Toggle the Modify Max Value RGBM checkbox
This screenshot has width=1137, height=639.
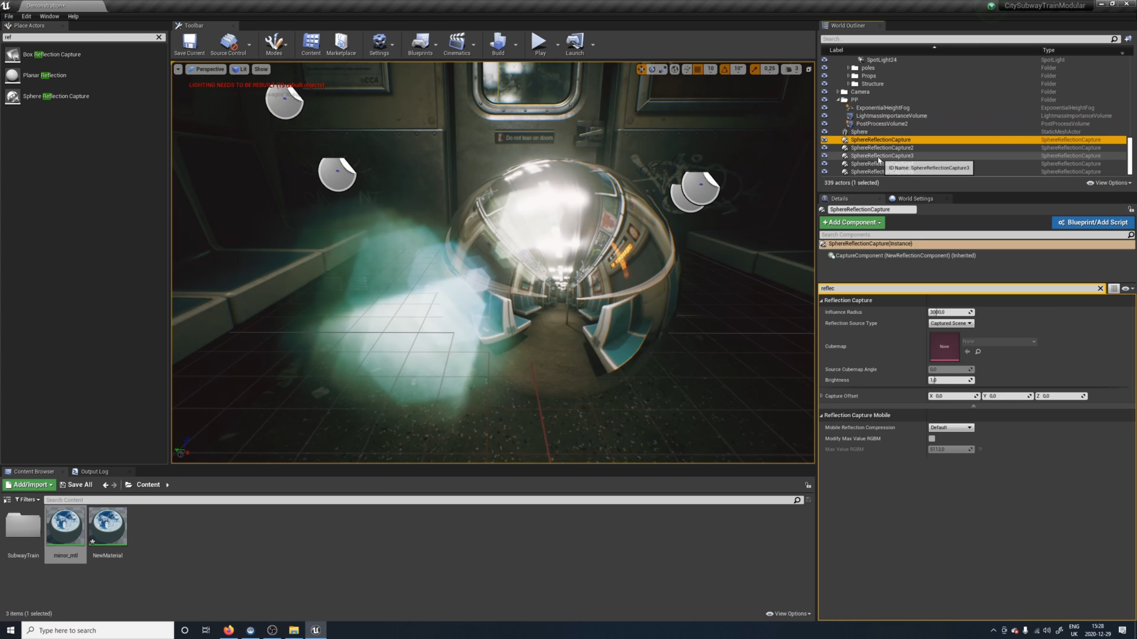click(x=931, y=439)
